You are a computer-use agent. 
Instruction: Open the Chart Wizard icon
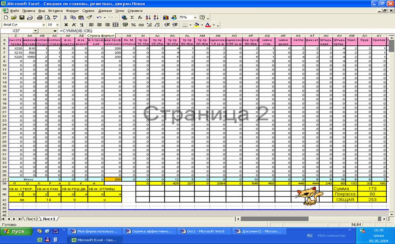tap(165, 18)
